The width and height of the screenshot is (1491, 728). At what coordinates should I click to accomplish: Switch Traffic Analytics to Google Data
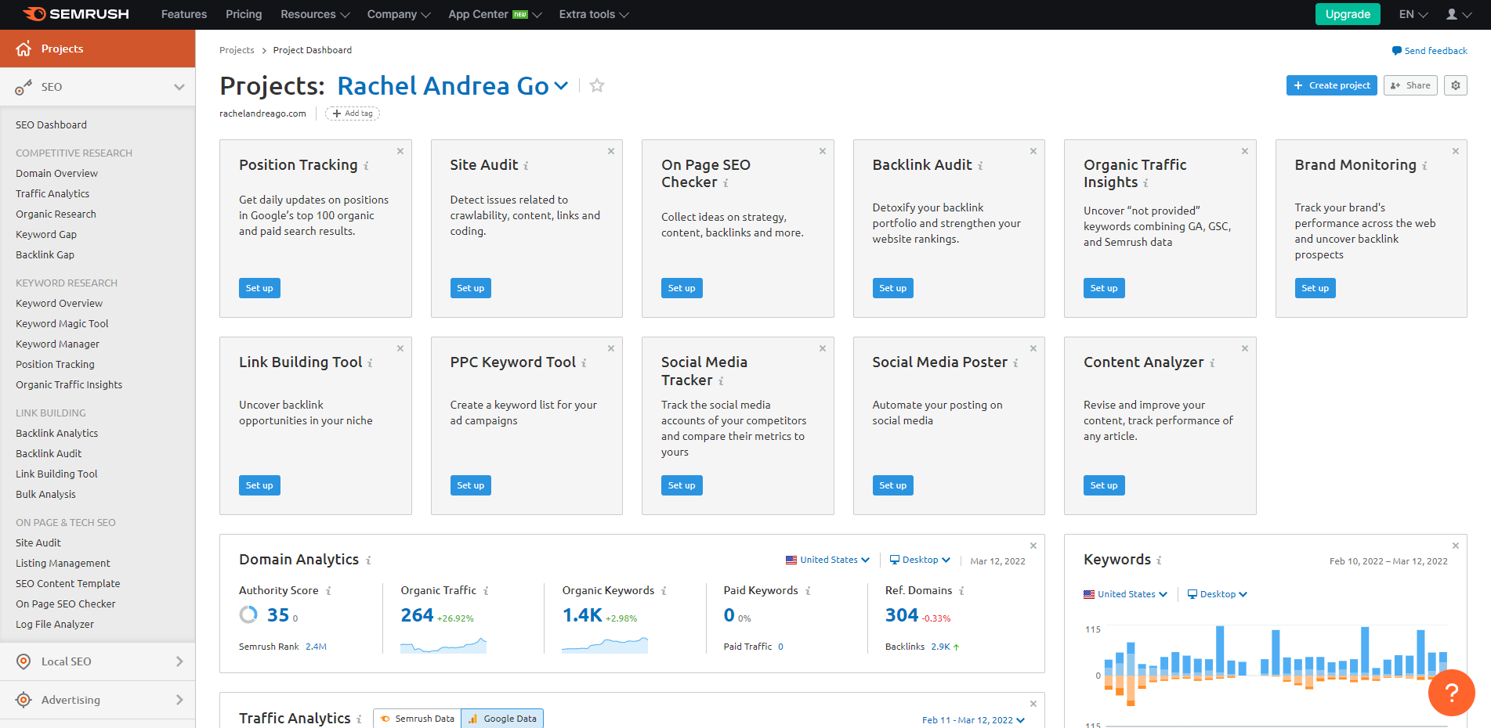click(502, 719)
